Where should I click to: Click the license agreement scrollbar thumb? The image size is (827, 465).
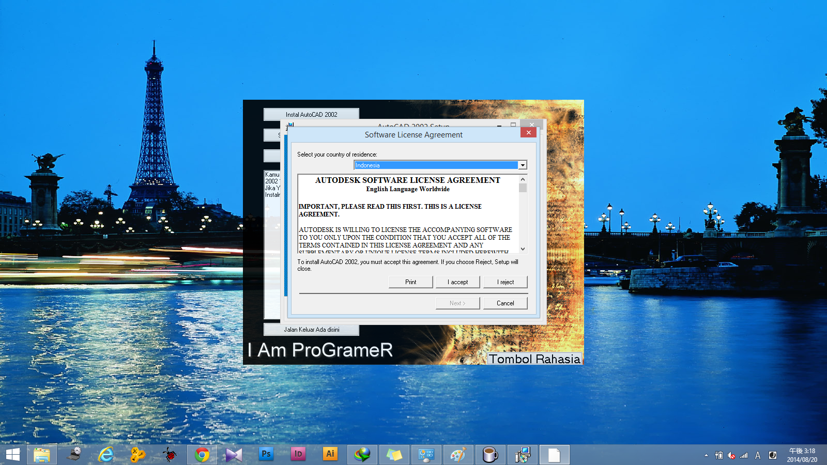[523, 188]
